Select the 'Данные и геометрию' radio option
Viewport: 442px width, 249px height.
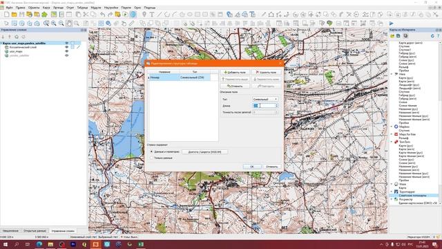(152, 152)
